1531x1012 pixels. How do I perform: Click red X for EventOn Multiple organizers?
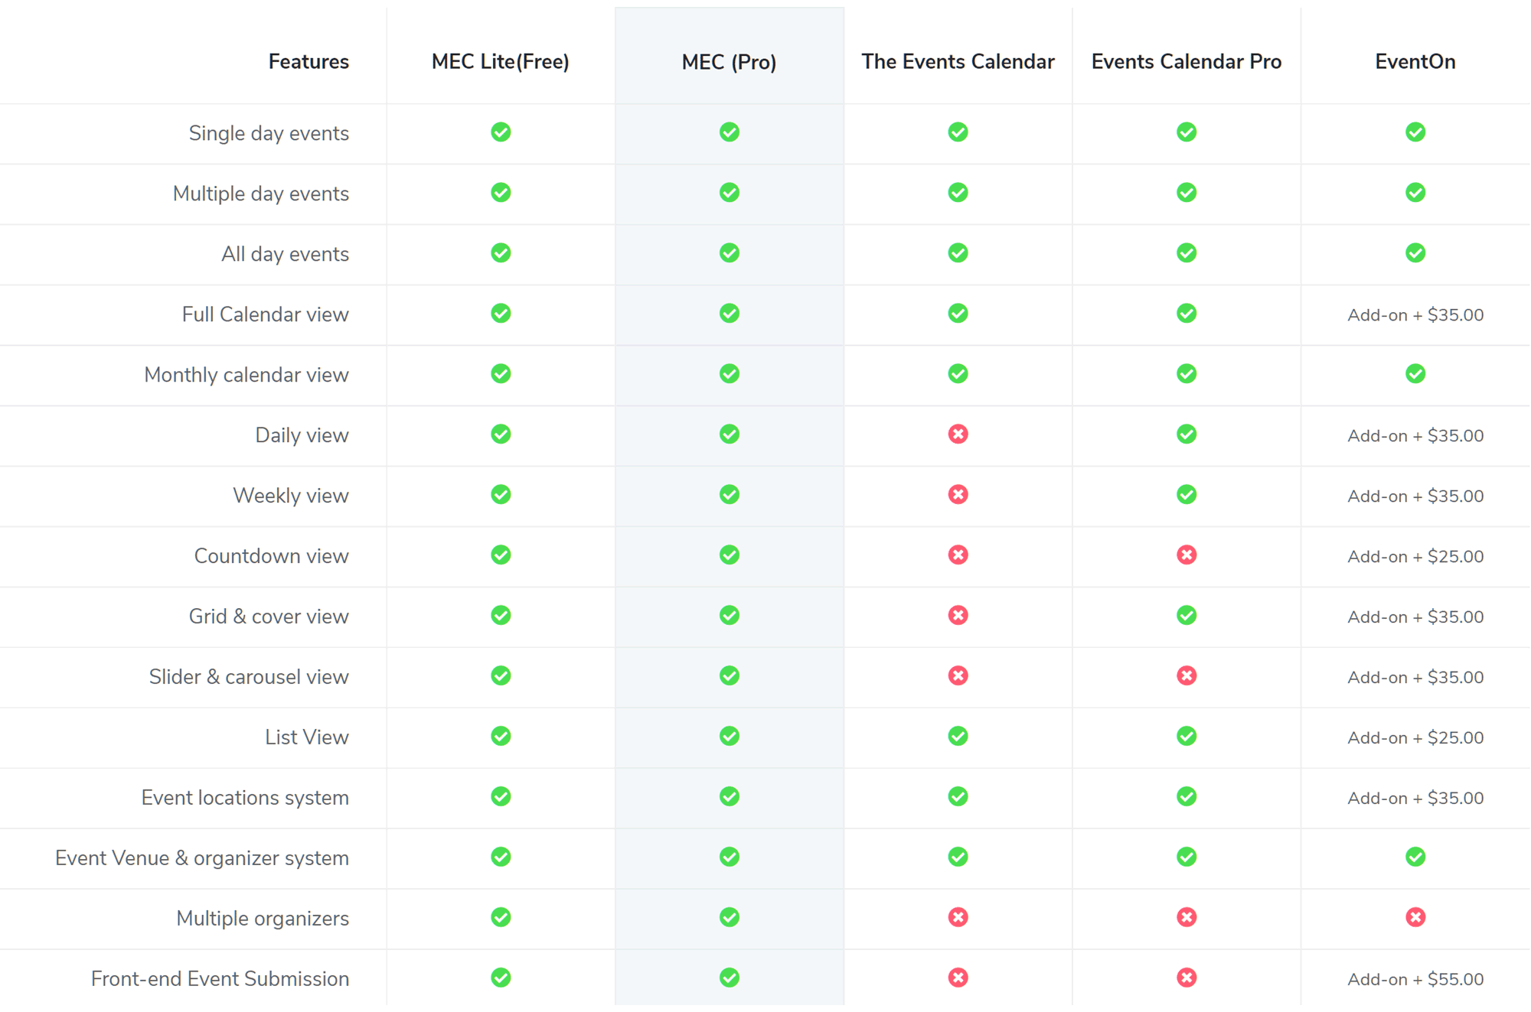pyautogui.click(x=1415, y=917)
